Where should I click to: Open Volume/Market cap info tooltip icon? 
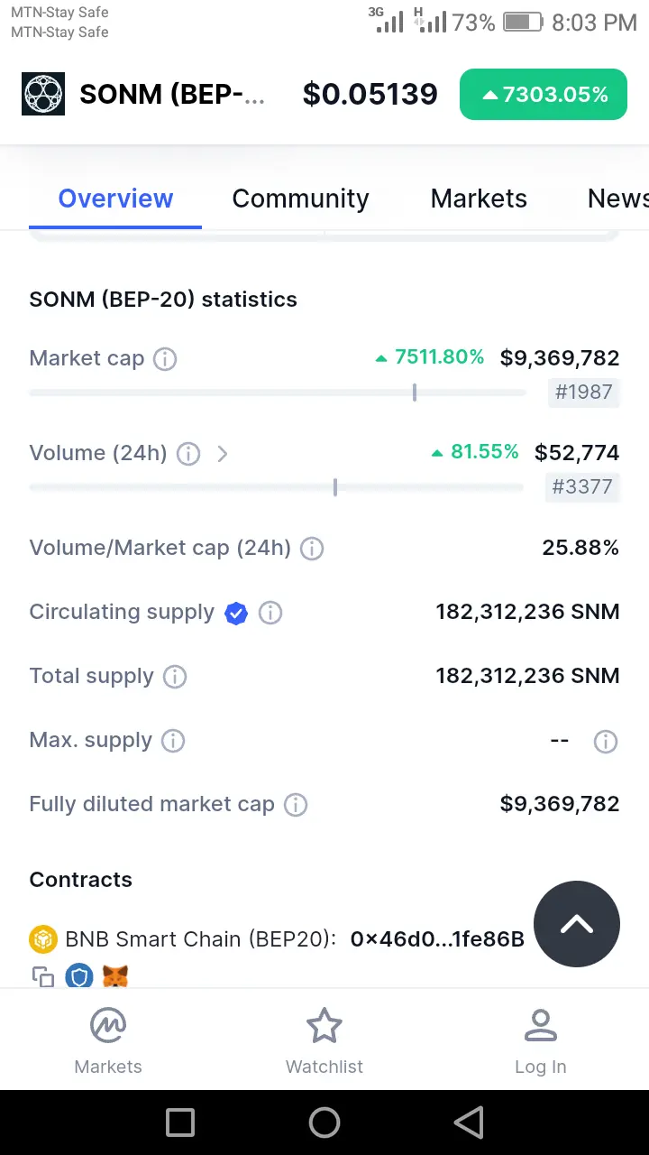point(312,549)
